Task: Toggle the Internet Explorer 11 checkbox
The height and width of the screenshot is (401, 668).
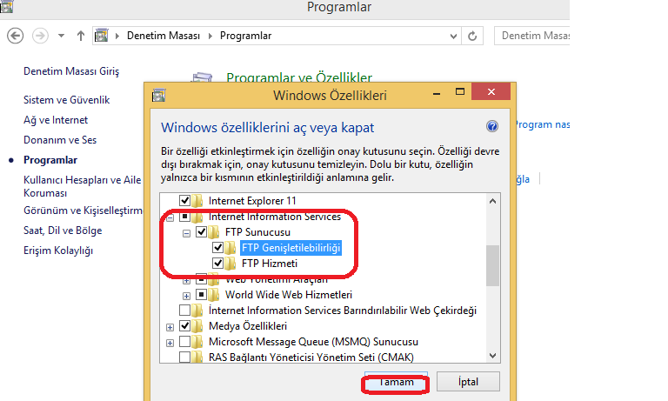Action: click(x=184, y=200)
